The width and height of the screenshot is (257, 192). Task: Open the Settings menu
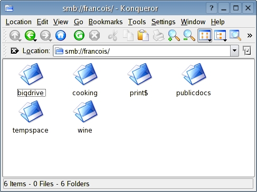tap(163, 22)
